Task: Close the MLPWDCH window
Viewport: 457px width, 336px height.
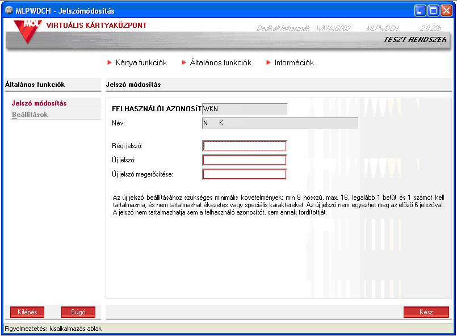Action: (x=447, y=11)
